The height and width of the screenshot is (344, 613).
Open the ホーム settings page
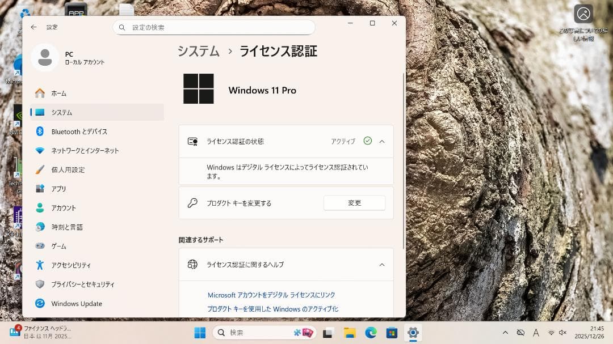tap(58, 94)
